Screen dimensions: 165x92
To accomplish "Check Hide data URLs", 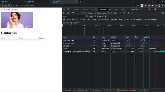I will 95,16.
